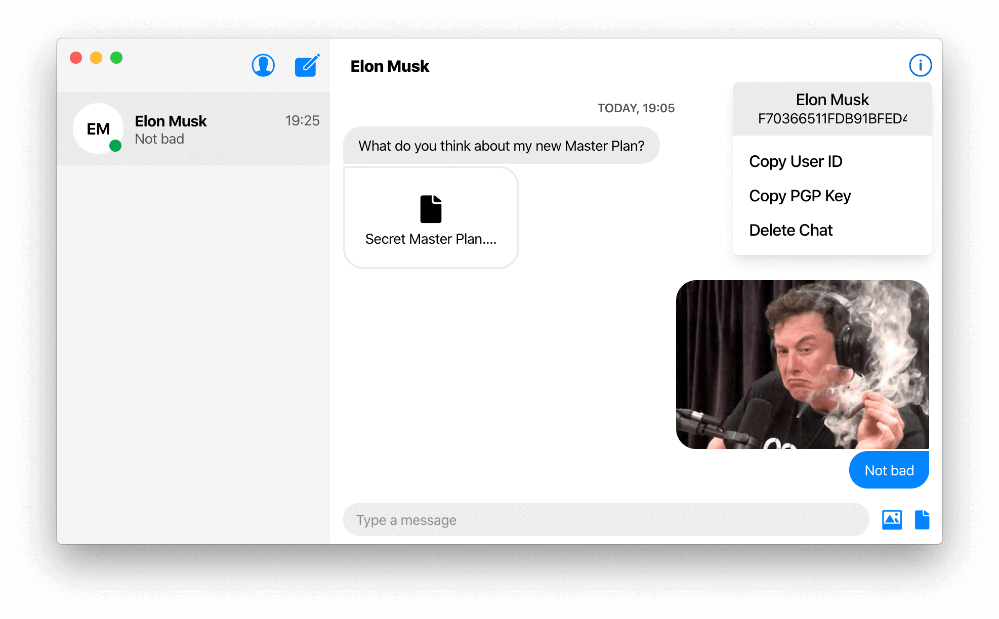Close the window with red button
The width and height of the screenshot is (999, 619).
tap(76, 58)
